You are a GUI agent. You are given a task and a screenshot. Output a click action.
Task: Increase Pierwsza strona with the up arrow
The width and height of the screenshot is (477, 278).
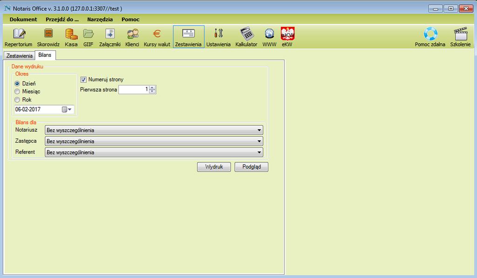pyautogui.click(x=152, y=88)
